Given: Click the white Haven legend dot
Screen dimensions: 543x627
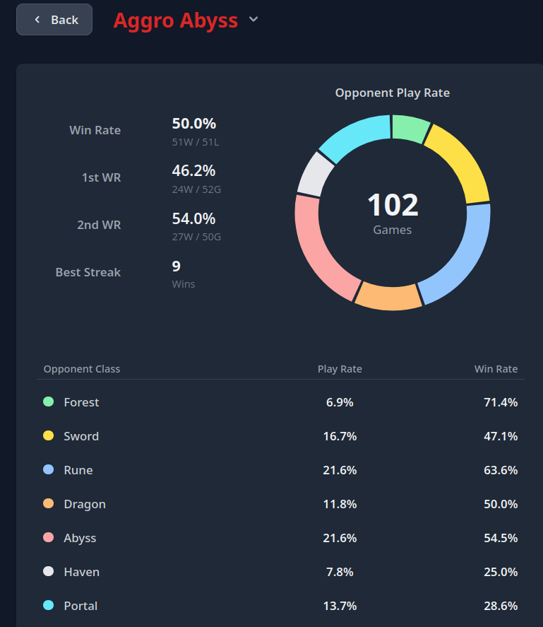Looking at the screenshot, I should tap(48, 572).
